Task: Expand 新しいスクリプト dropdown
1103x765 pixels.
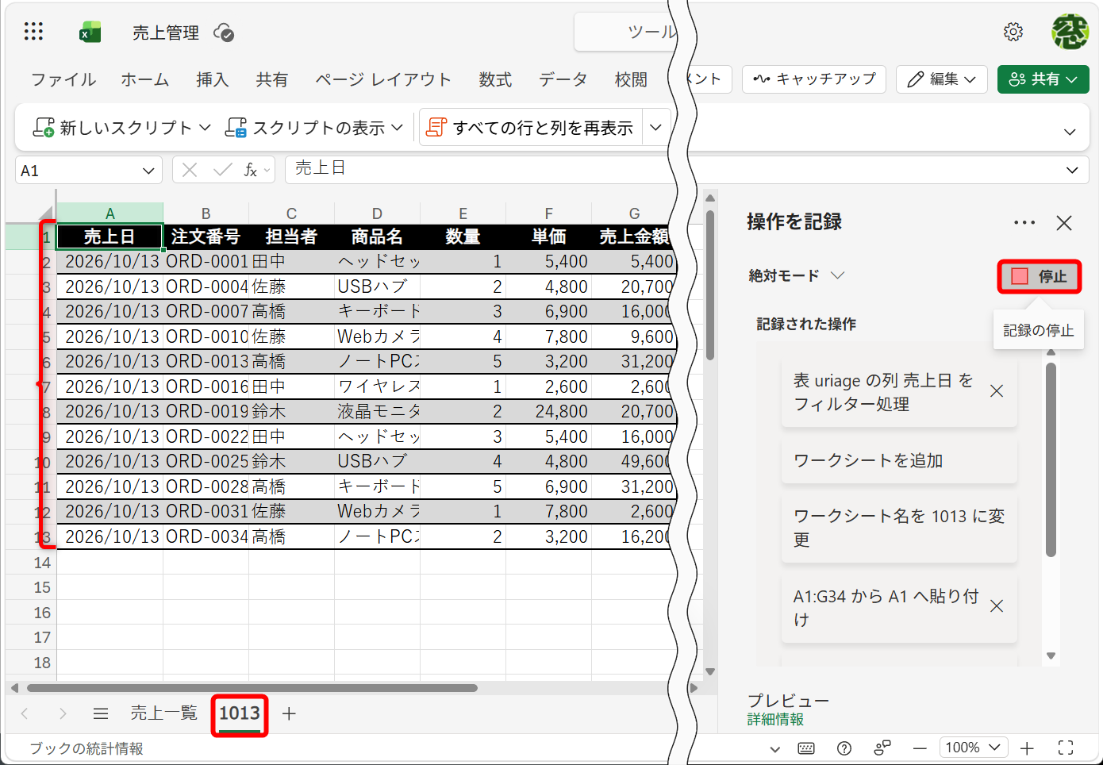Action: click(x=205, y=128)
